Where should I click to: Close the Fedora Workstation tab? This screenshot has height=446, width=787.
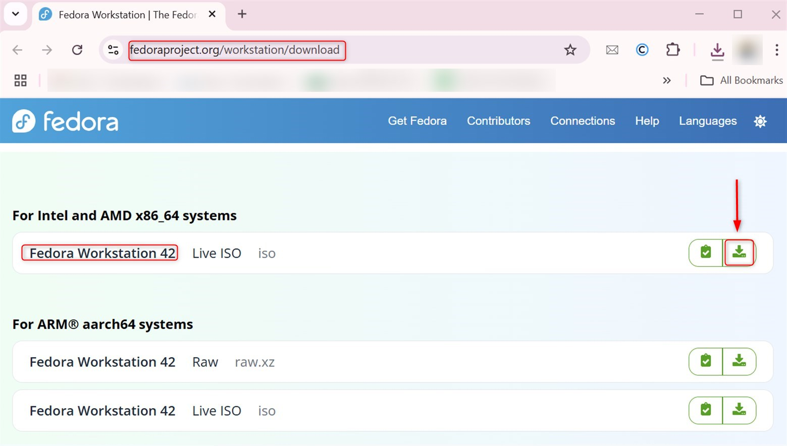pos(212,14)
